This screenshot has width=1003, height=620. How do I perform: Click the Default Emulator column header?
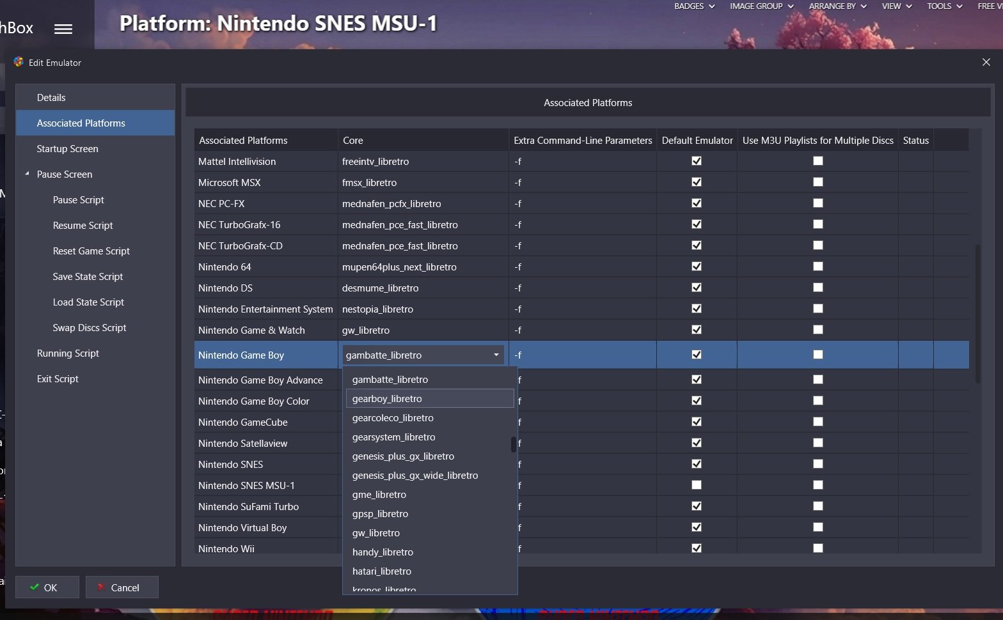(x=697, y=140)
